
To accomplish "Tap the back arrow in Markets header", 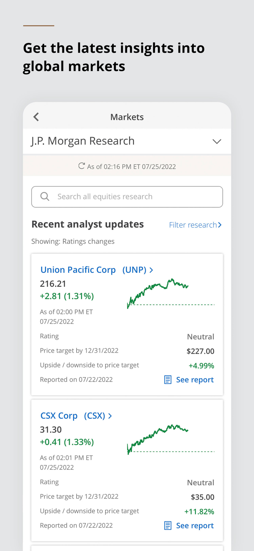I will click(x=36, y=117).
